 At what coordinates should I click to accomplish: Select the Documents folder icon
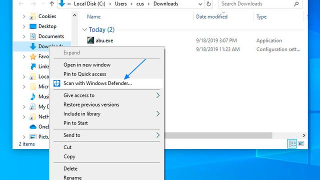click(x=33, y=36)
